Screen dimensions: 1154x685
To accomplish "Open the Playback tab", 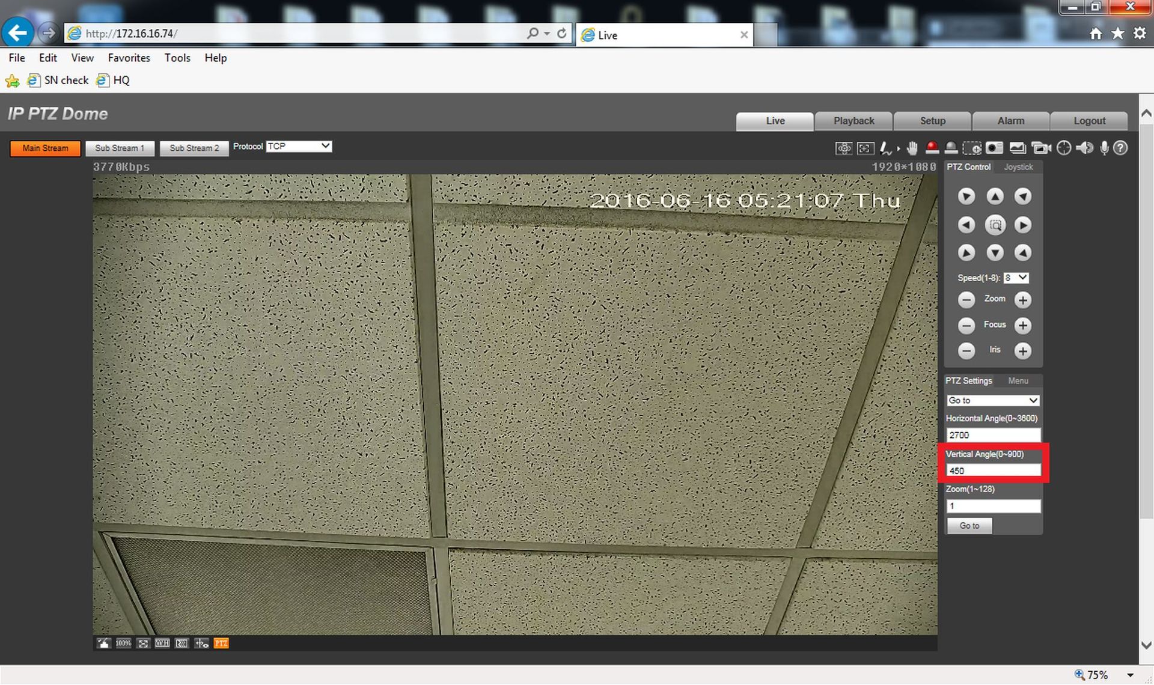I will [853, 121].
